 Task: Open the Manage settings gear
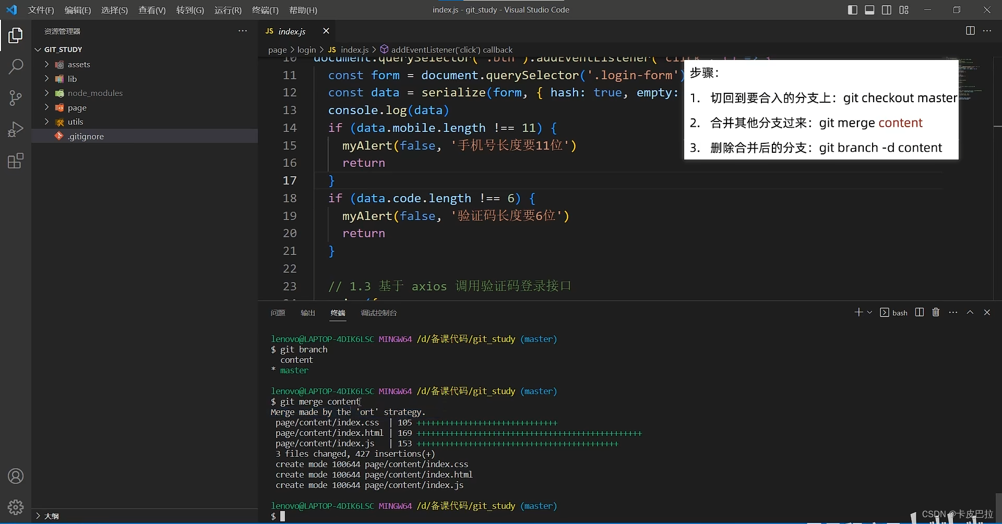[x=16, y=507]
